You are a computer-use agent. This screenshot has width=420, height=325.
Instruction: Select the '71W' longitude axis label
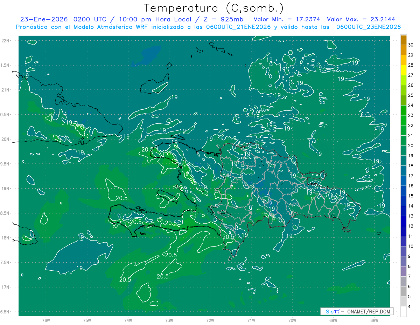pyautogui.click(x=251, y=320)
